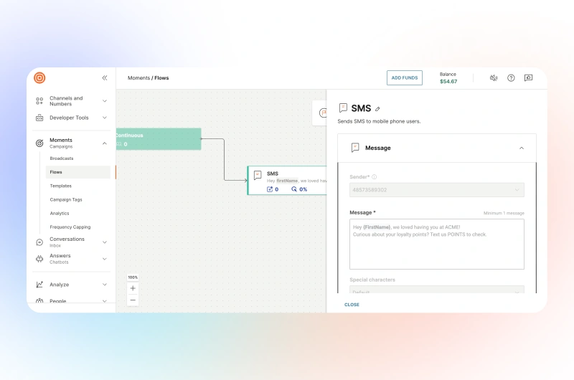Click the Balance $54.67 amount
574x380 pixels.
tap(448, 82)
